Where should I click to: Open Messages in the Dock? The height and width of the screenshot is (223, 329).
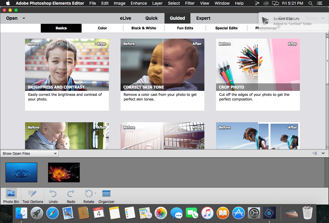[176, 213]
